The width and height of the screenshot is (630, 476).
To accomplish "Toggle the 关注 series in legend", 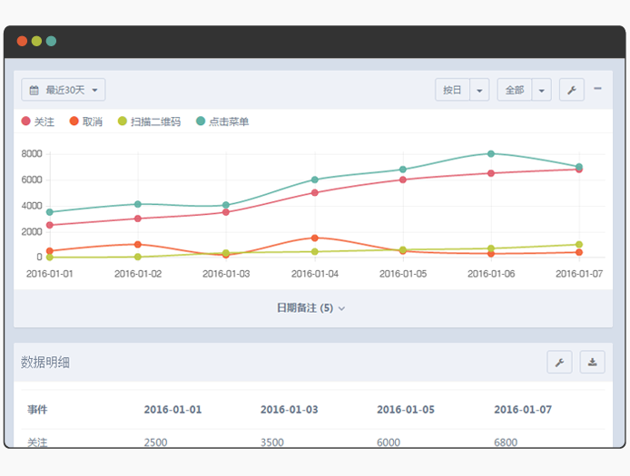I will point(38,121).
